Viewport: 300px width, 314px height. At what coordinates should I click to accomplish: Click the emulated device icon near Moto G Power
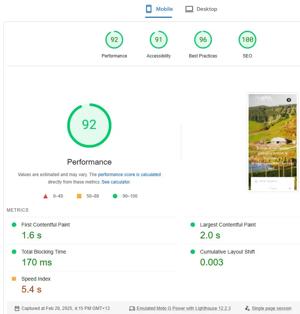click(x=132, y=308)
